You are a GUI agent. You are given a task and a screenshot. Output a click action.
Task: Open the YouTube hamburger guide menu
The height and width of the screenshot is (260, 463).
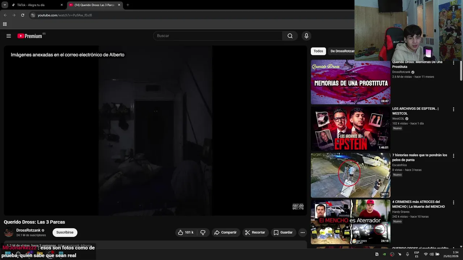click(x=9, y=36)
